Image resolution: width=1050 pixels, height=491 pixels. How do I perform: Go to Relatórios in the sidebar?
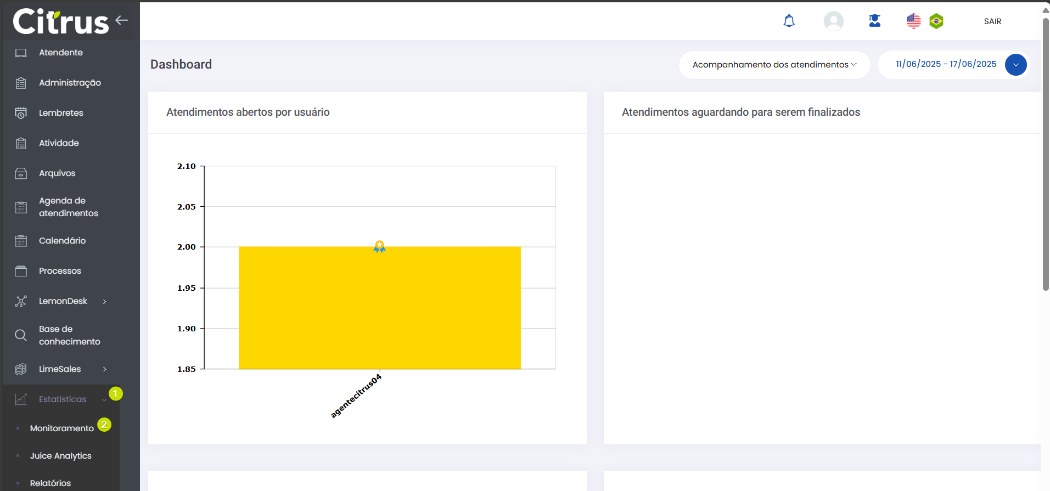(50, 483)
